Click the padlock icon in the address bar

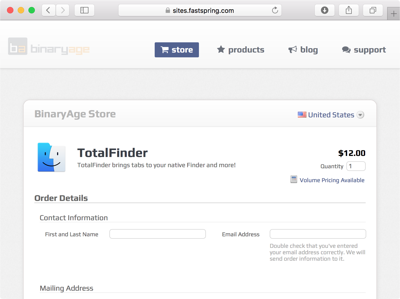(168, 10)
